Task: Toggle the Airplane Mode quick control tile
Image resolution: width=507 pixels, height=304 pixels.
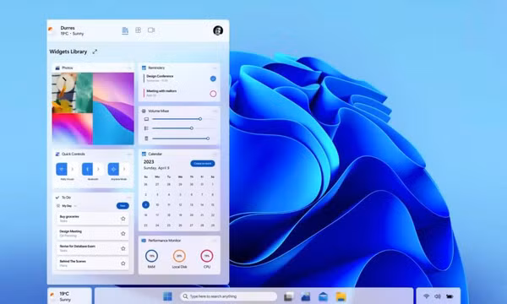Action: point(113,169)
